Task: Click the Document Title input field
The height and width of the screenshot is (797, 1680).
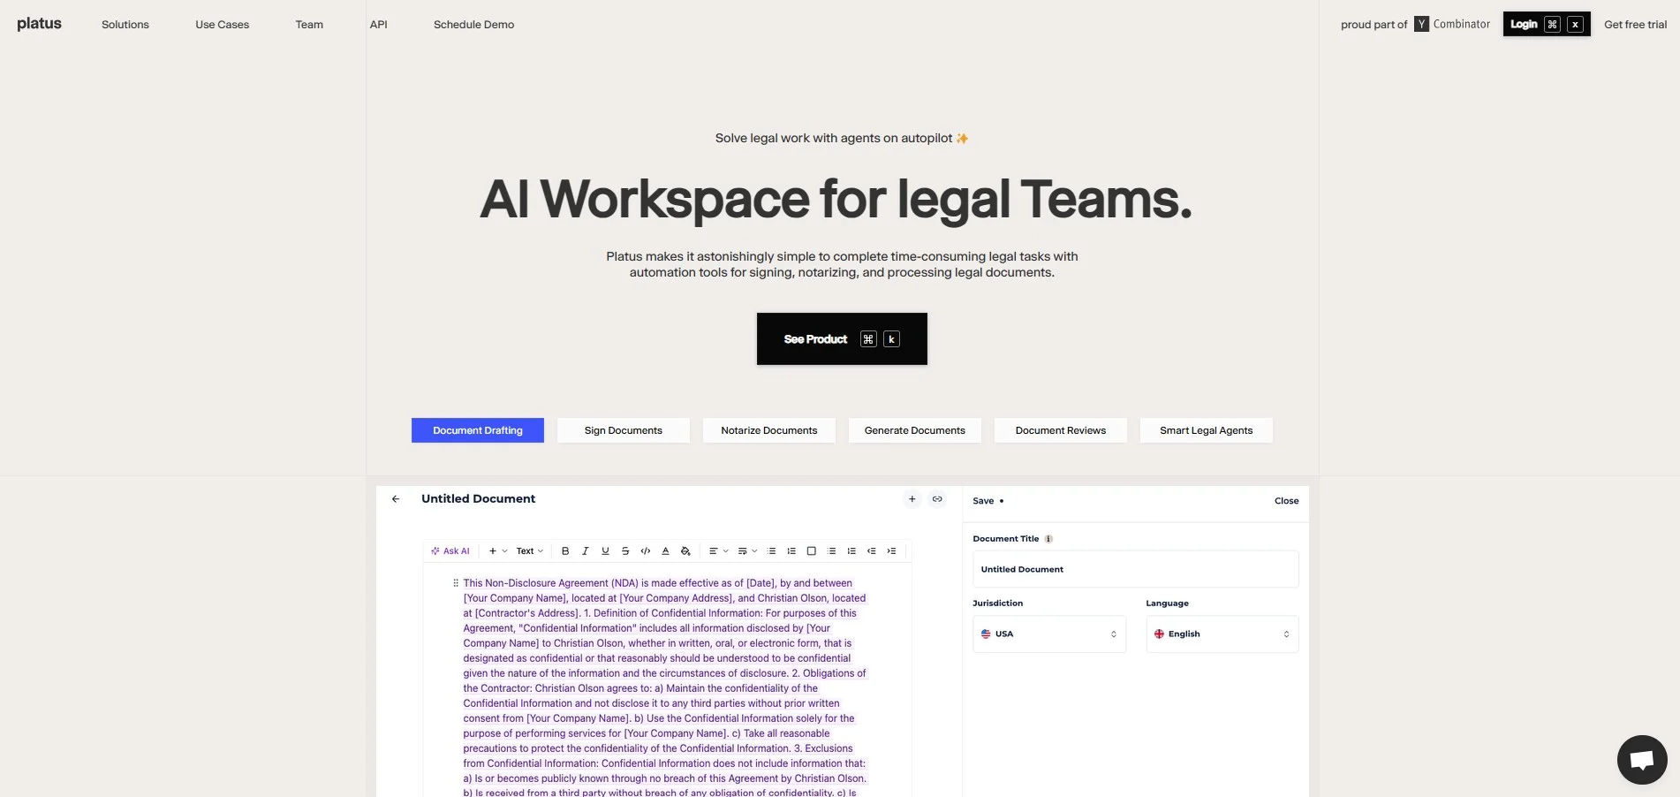Action: pyautogui.click(x=1135, y=570)
